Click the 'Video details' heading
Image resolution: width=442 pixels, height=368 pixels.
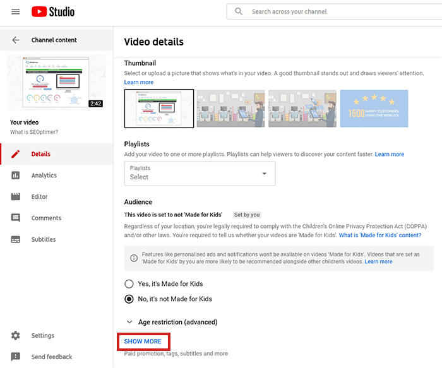point(154,42)
